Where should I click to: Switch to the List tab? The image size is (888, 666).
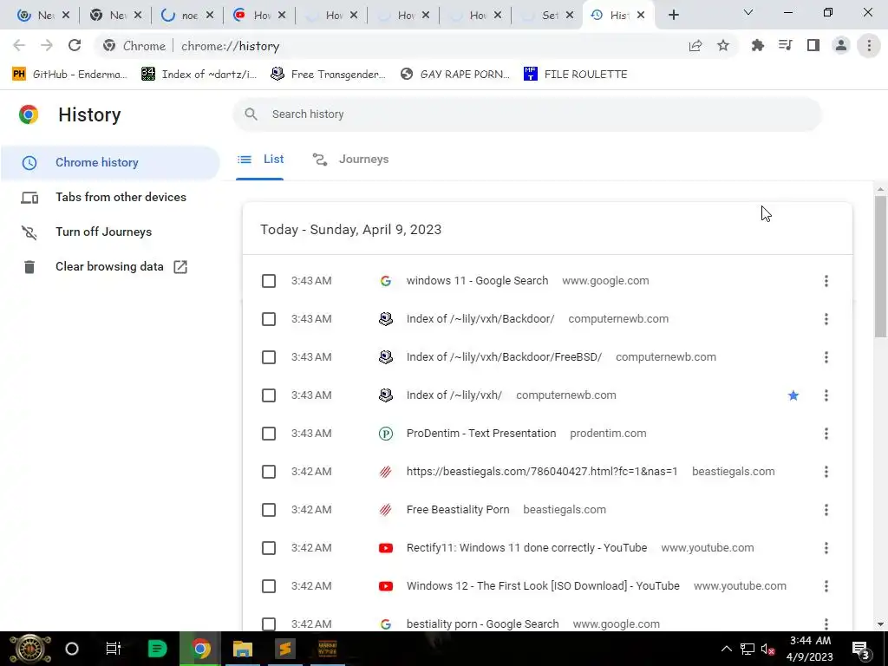(x=260, y=160)
